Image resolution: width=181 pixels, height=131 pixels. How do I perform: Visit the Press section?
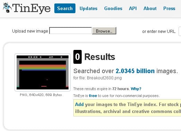(x=169, y=8)
